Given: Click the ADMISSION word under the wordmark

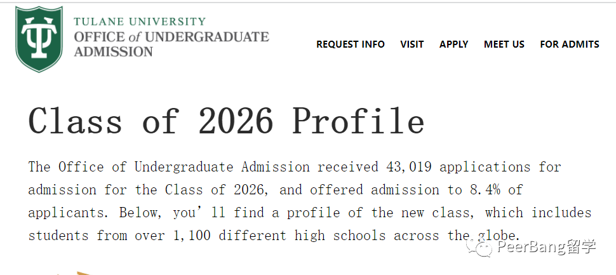Looking at the screenshot, I should click(x=113, y=51).
